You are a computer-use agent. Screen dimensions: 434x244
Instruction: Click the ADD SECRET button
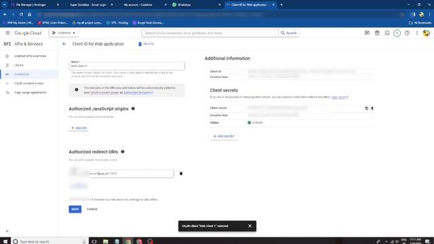coord(224,136)
